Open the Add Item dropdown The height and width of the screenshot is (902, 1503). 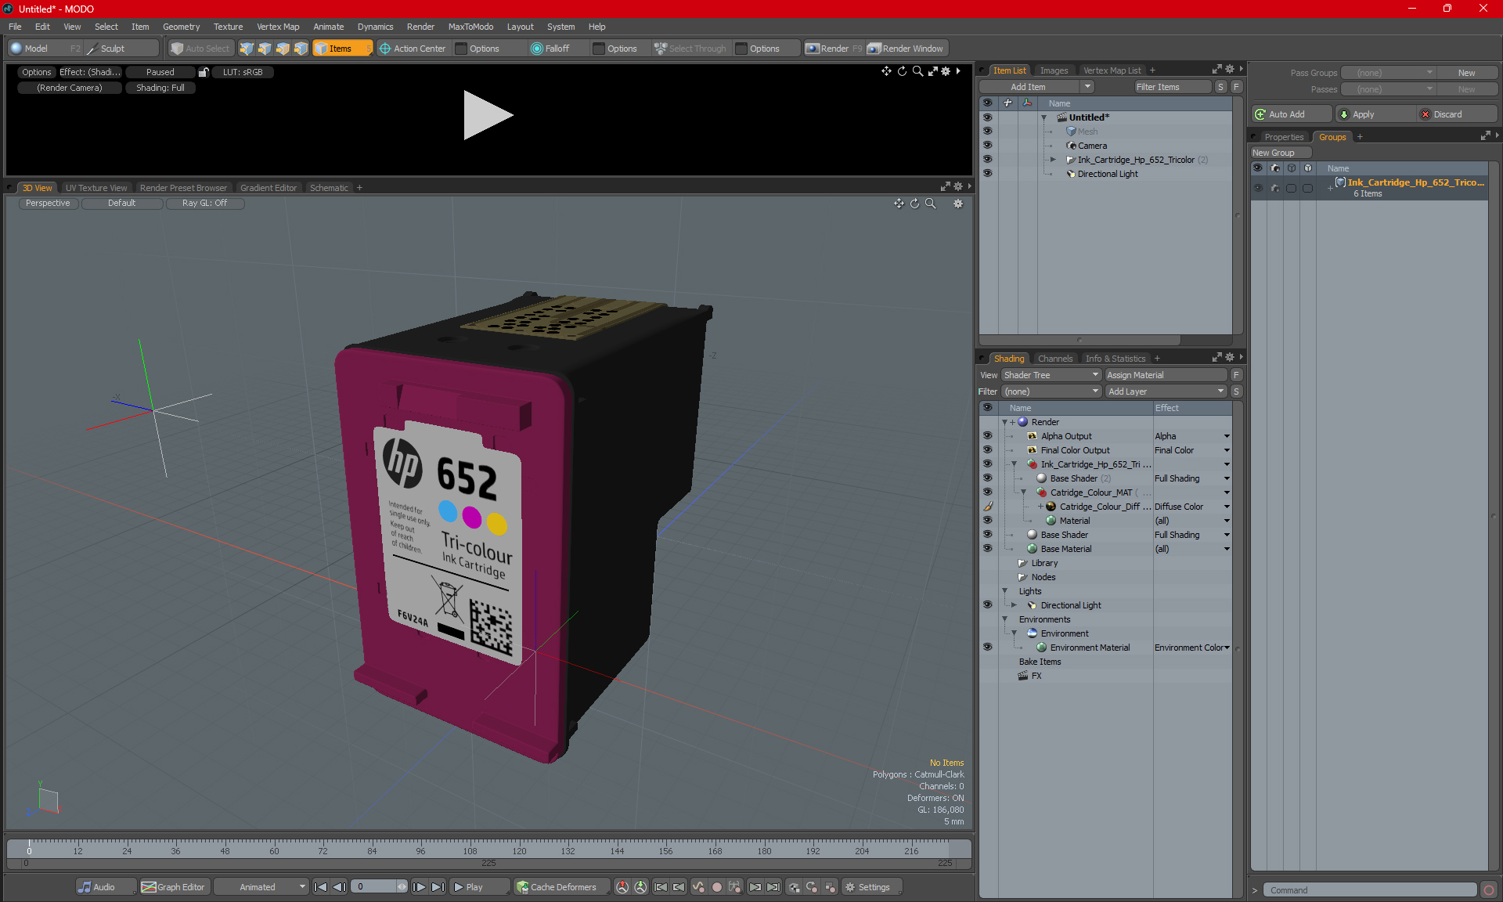pos(1037,87)
